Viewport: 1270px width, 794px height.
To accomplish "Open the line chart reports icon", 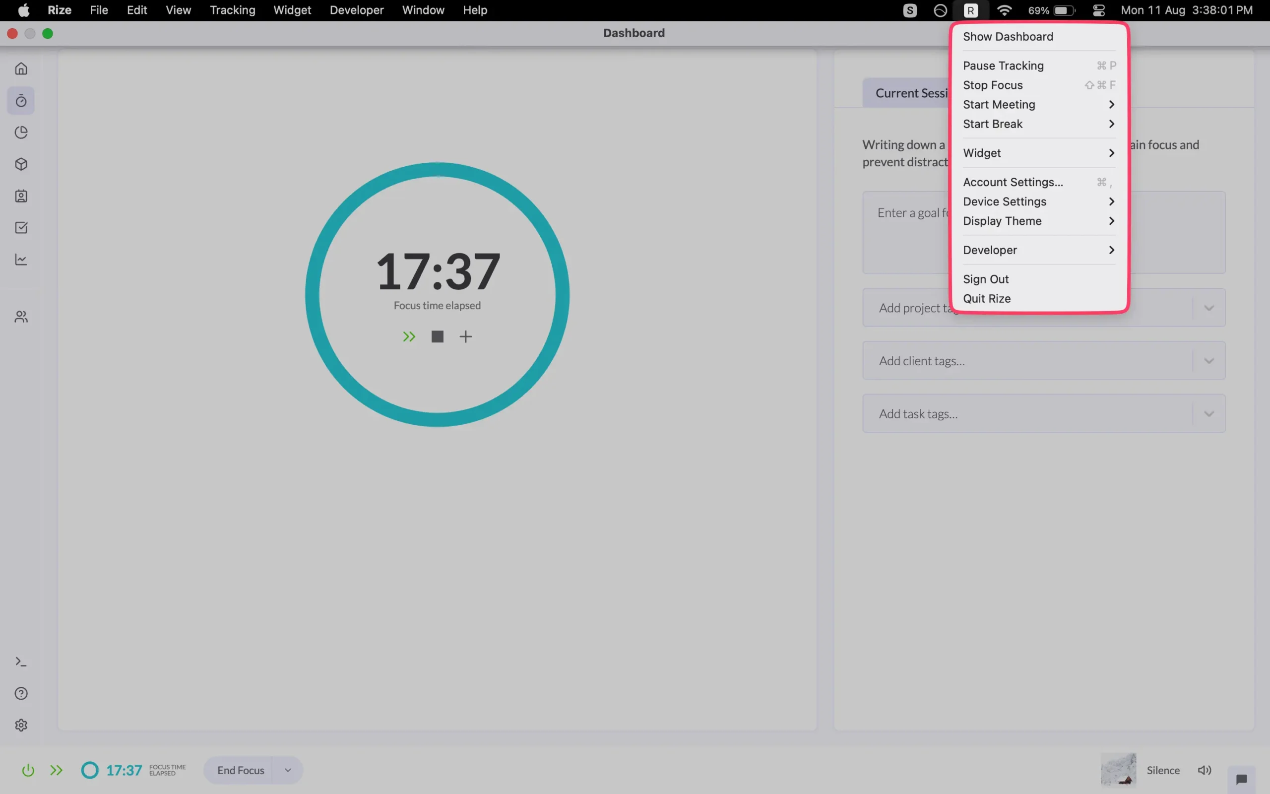I will click(x=21, y=260).
